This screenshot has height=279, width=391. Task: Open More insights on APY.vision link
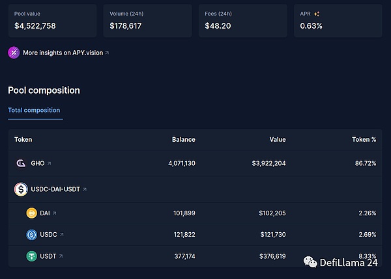point(65,53)
